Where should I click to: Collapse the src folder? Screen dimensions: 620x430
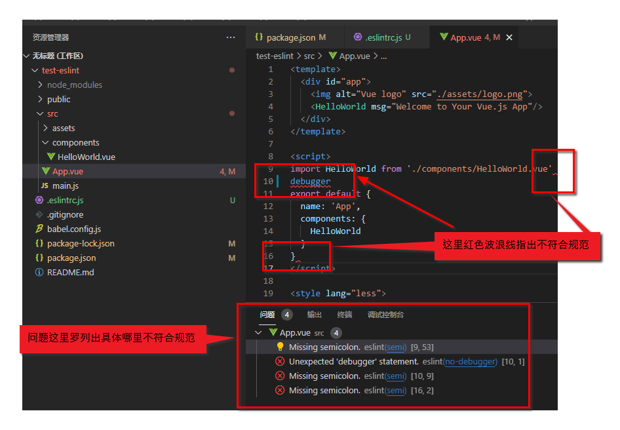point(40,113)
